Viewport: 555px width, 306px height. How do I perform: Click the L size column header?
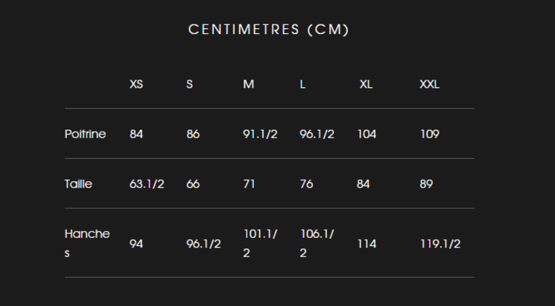[x=303, y=84]
